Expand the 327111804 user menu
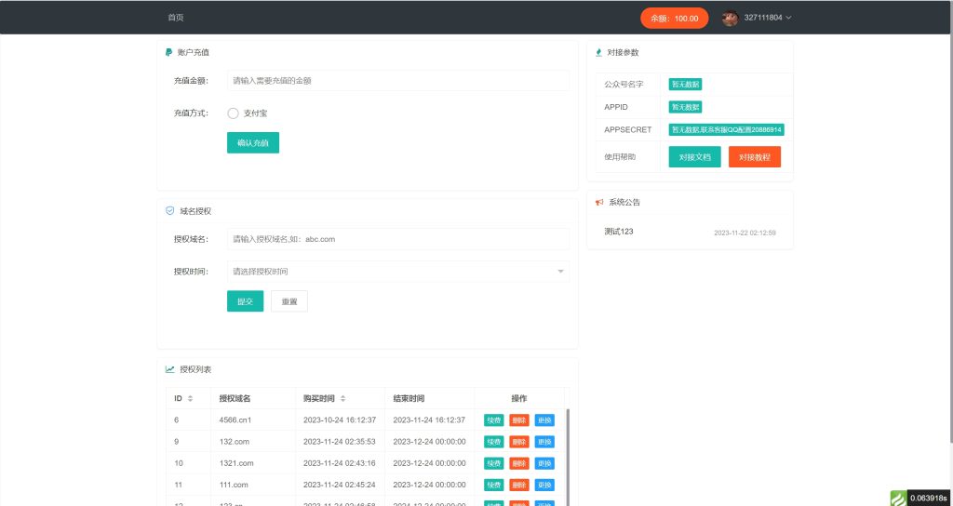953x506 pixels. (768, 18)
